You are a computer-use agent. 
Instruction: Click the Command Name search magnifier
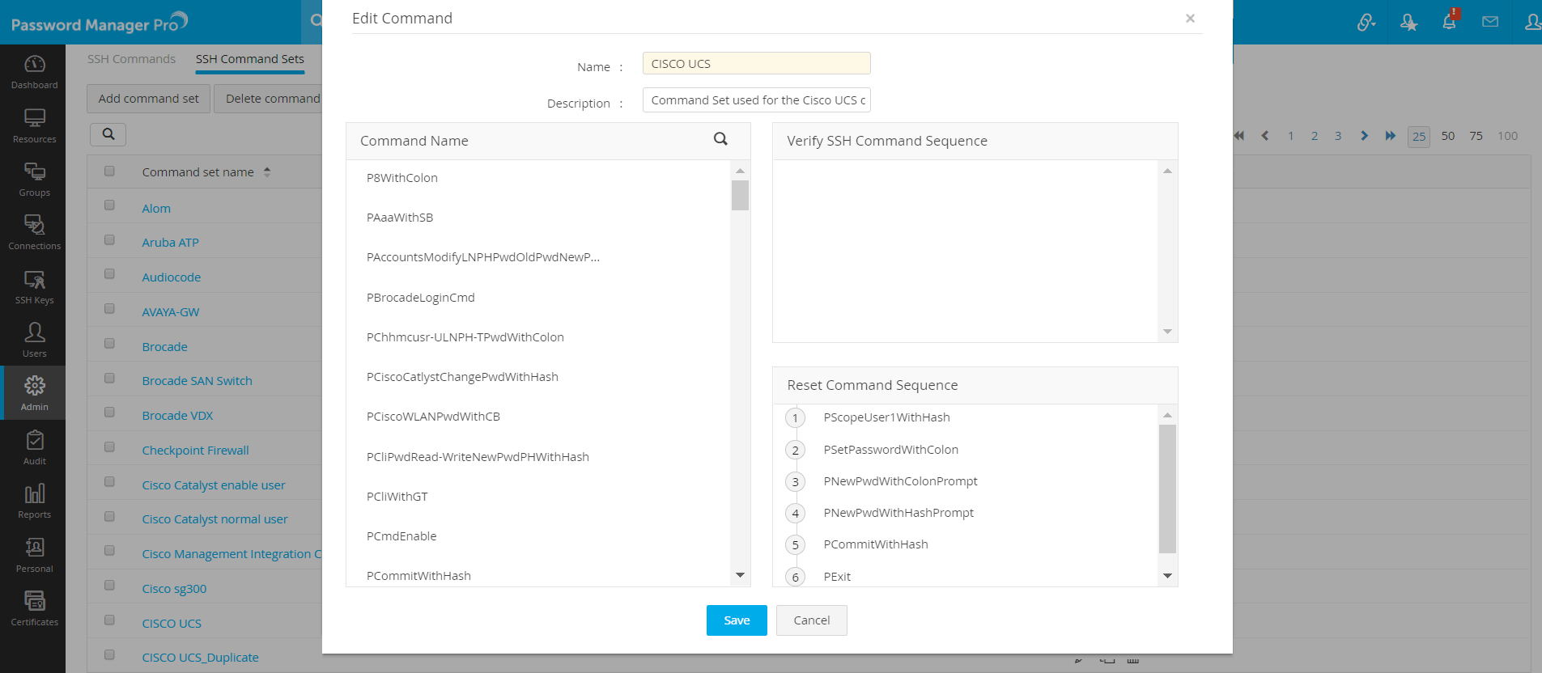click(x=720, y=139)
